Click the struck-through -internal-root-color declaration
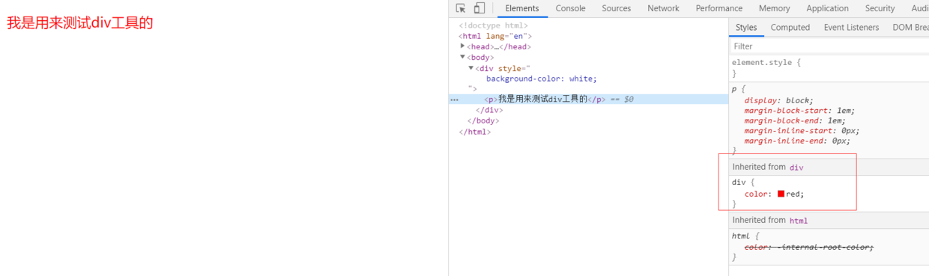The image size is (929, 276). point(809,247)
